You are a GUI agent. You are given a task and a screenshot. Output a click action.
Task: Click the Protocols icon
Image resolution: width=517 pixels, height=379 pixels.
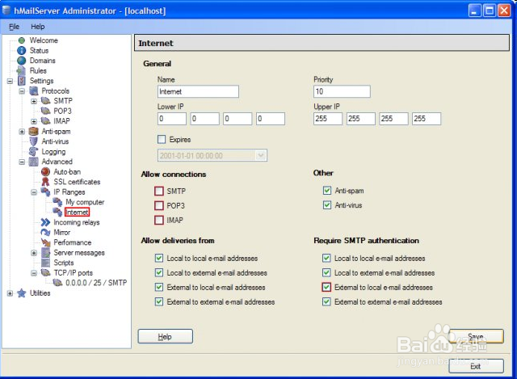[x=34, y=91]
